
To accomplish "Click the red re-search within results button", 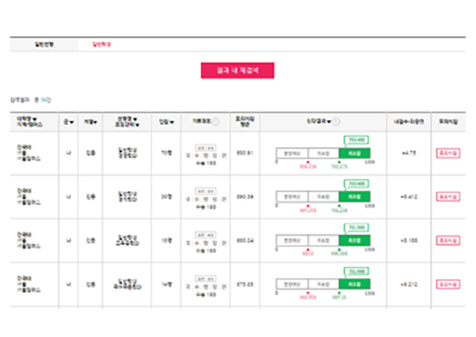I will tap(237, 71).
